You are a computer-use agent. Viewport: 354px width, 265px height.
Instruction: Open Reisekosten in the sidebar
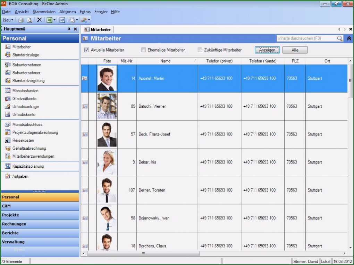point(23,140)
